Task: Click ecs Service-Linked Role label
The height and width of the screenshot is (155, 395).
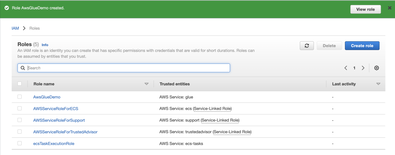Action: pyautogui.click(x=213, y=109)
